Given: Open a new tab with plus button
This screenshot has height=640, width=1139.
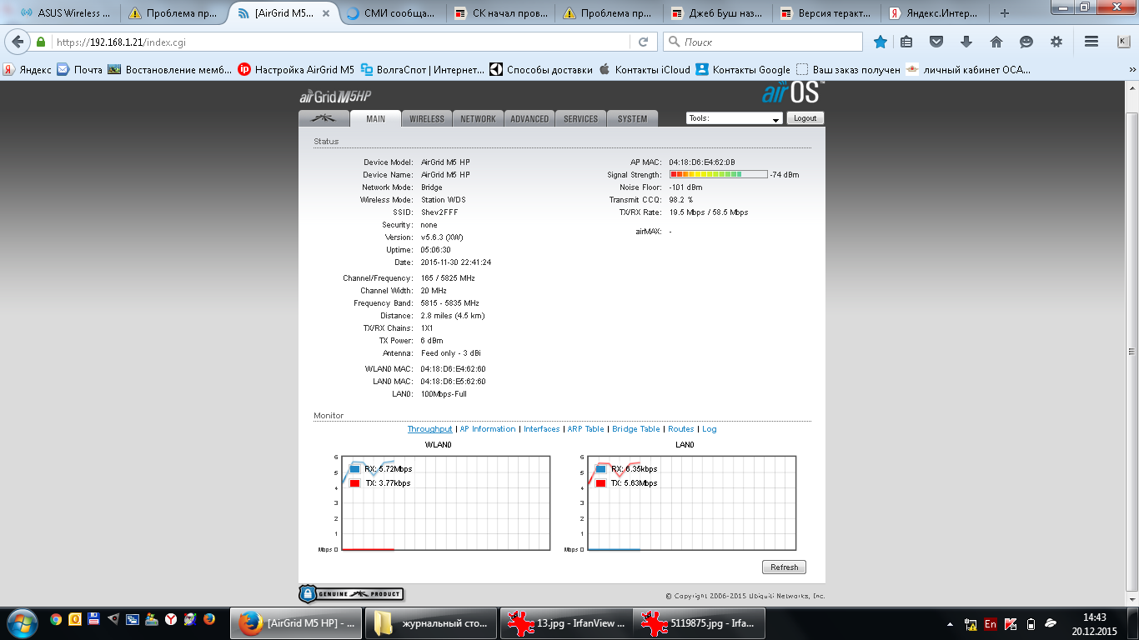Looking at the screenshot, I should tap(1005, 13).
